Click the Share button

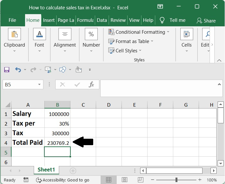[x=206, y=21]
